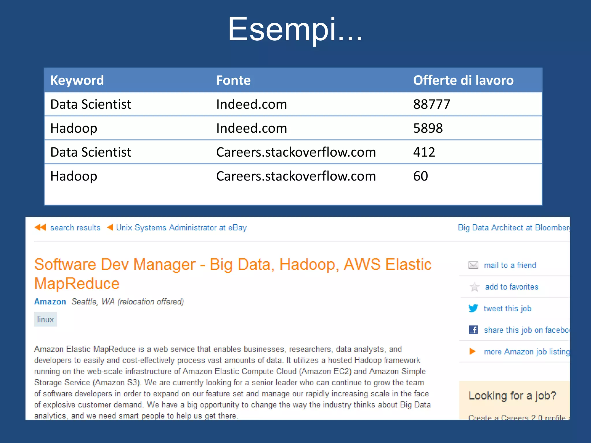Click the Keyword column header
Screen dimensions: 591x443
(77, 80)
